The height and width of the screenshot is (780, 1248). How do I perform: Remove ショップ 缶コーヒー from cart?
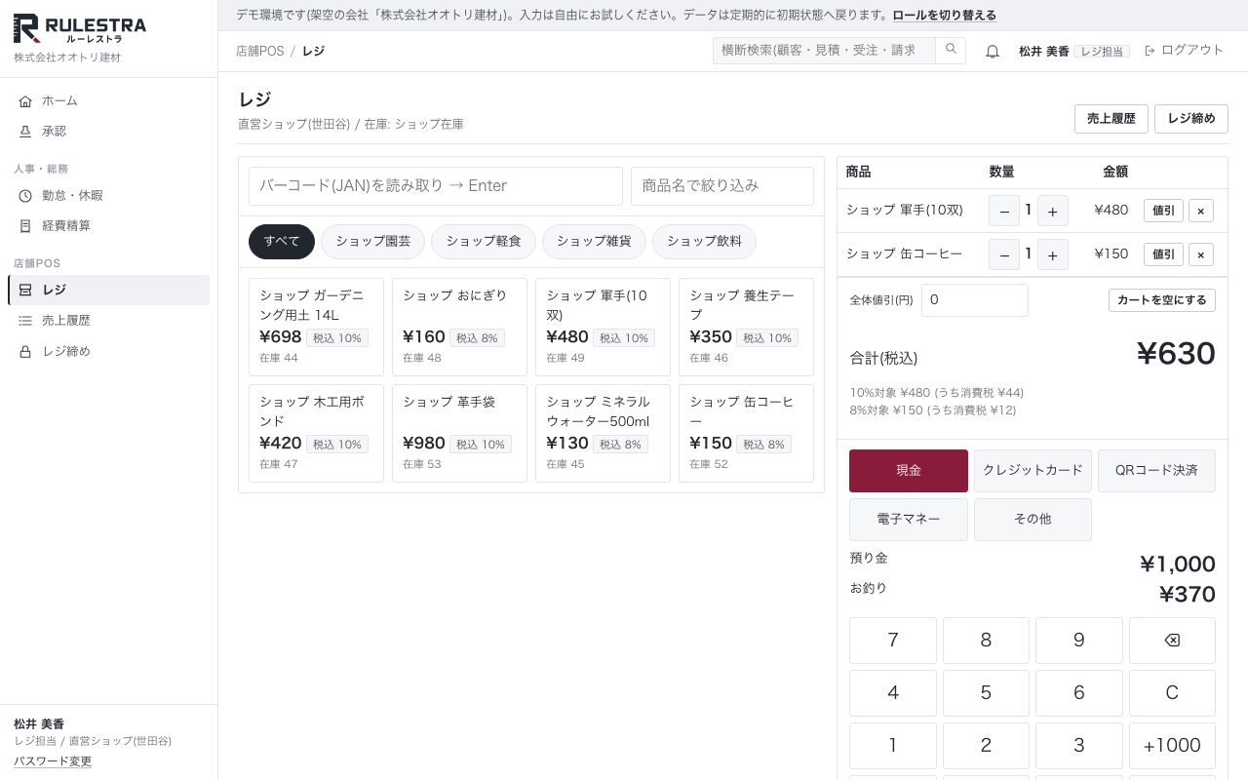pyautogui.click(x=1201, y=254)
